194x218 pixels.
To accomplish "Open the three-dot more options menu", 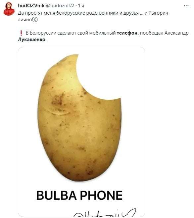I will click(186, 6).
